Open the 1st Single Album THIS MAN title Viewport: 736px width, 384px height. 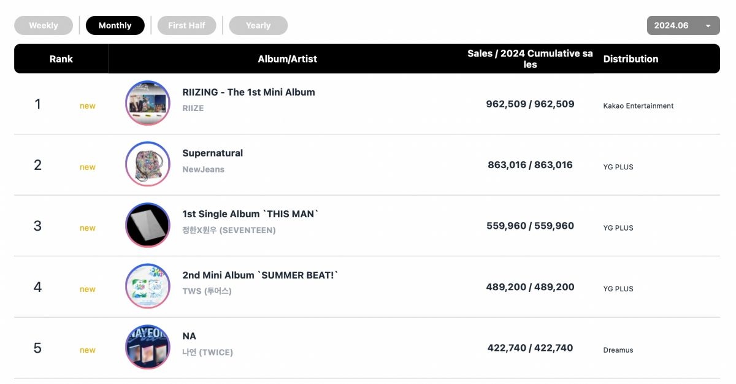click(x=251, y=214)
